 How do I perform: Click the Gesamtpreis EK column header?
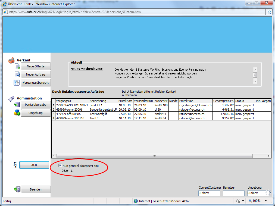(x=224, y=101)
